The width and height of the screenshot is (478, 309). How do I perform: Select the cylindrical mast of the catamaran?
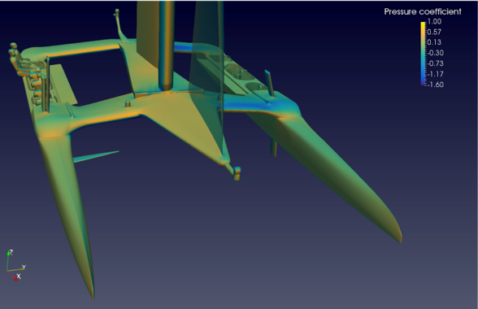(x=167, y=46)
